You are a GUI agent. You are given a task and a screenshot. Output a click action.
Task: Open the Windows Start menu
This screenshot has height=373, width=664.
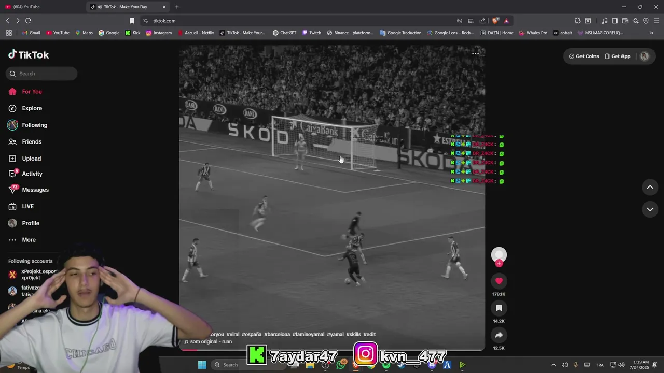(202, 365)
